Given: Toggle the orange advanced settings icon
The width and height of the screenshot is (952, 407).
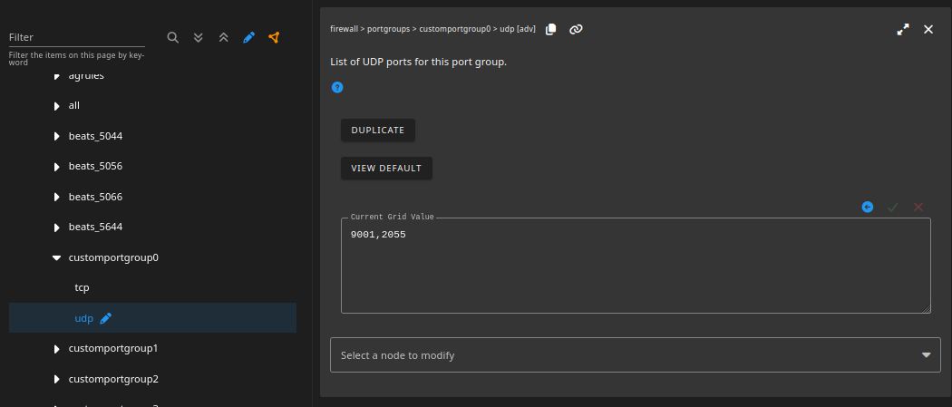Looking at the screenshot, I should coord(274,37).
